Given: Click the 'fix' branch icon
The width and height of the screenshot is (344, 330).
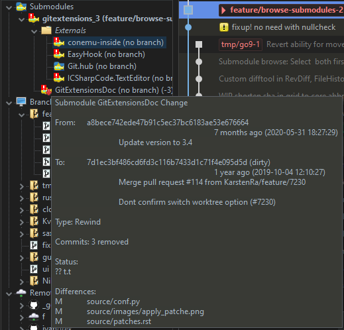Looking at the screenshot, I should click(34, 245).
